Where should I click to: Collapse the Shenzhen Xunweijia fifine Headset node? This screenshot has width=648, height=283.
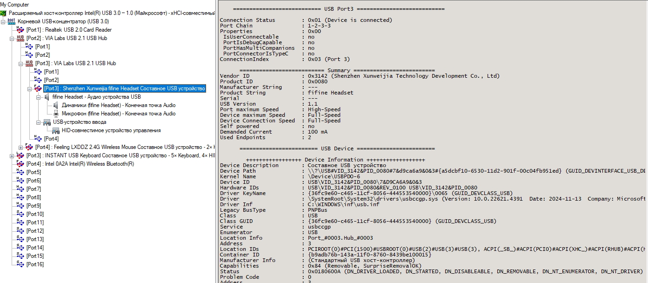click(x=30, y=88)
